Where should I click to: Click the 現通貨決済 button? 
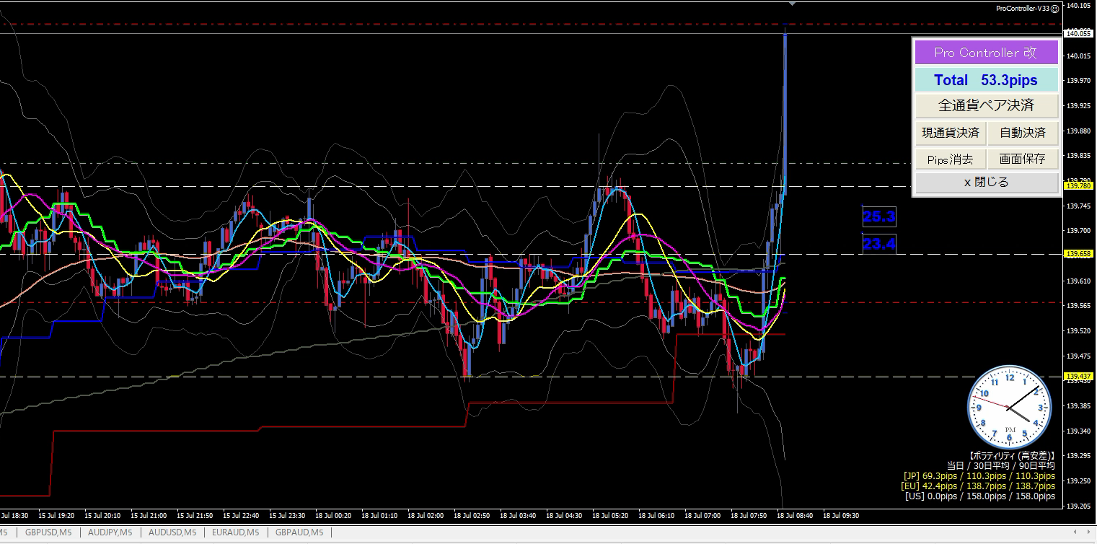(951, 133)
